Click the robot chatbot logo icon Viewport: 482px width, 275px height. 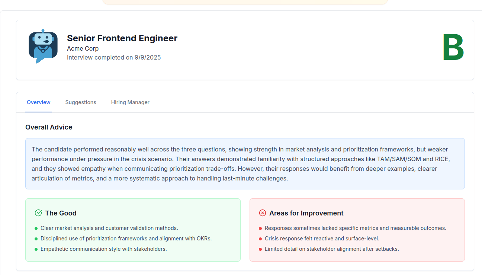pos(43,45)
